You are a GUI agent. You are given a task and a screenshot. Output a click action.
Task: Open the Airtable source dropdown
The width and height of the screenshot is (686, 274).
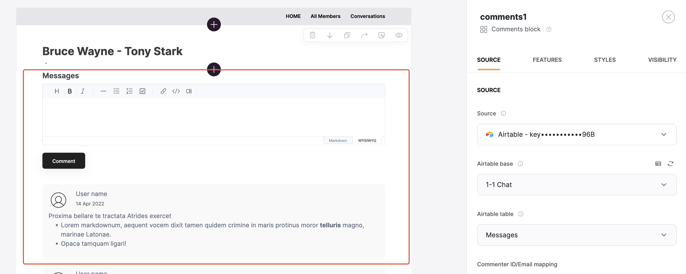[x=577, y=134]
